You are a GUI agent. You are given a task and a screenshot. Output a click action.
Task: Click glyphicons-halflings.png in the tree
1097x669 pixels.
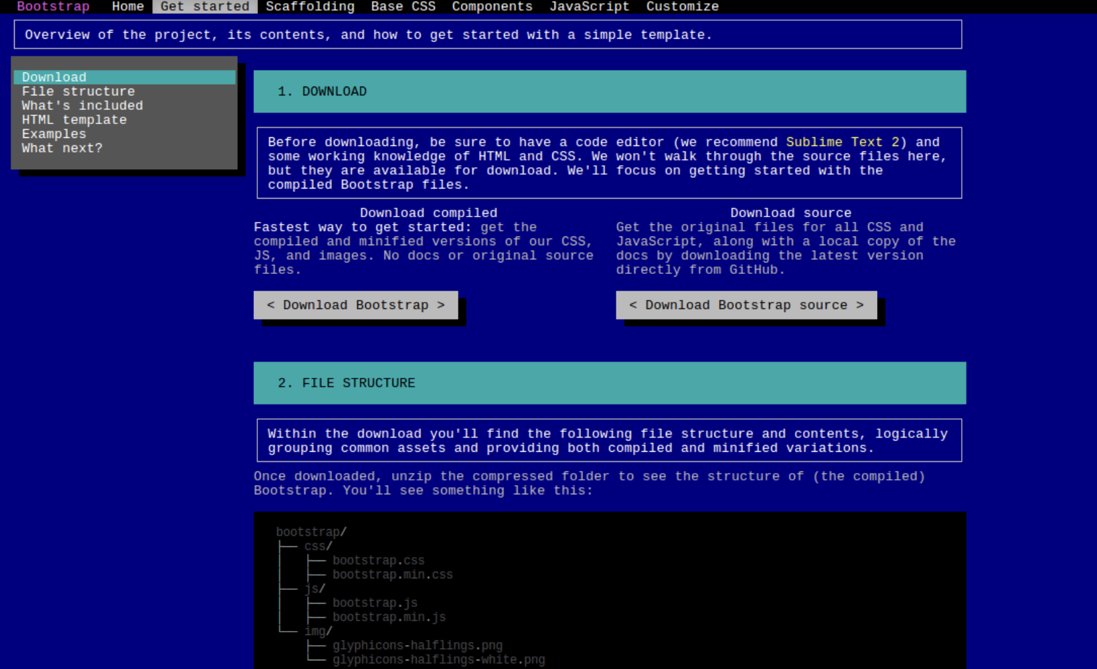click(x=418, y=646)
